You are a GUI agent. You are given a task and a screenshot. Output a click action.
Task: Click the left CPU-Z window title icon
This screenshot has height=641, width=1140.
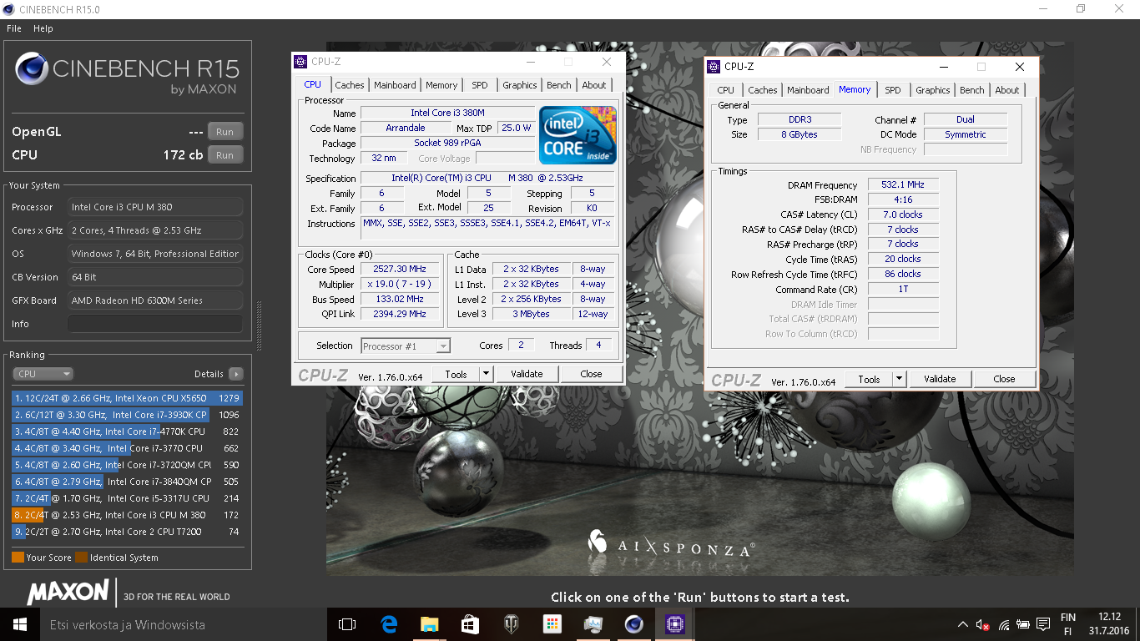tap(300, 62)
